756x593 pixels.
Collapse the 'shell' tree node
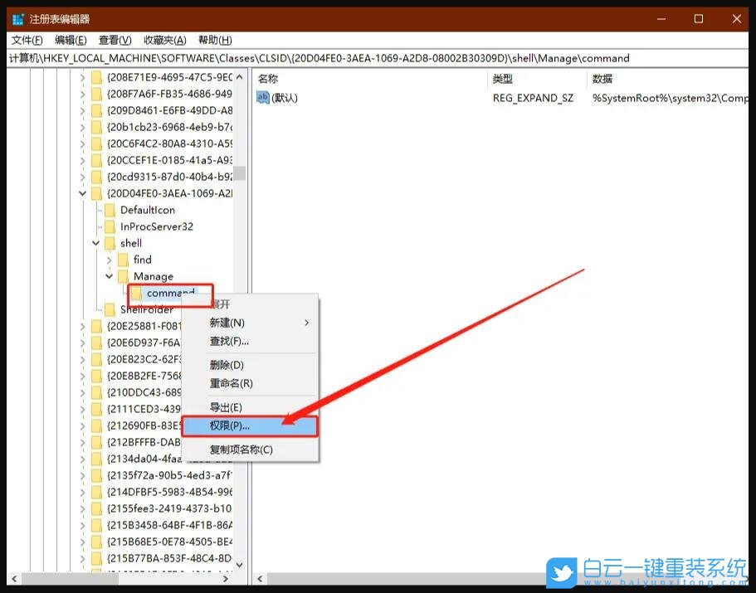point(96,243)
